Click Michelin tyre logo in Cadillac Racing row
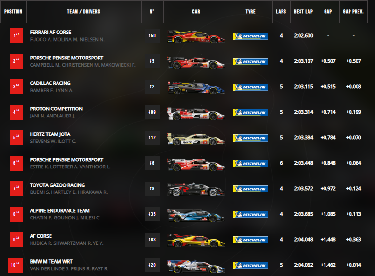Screen dimensions: 375x276 (250, 87)
